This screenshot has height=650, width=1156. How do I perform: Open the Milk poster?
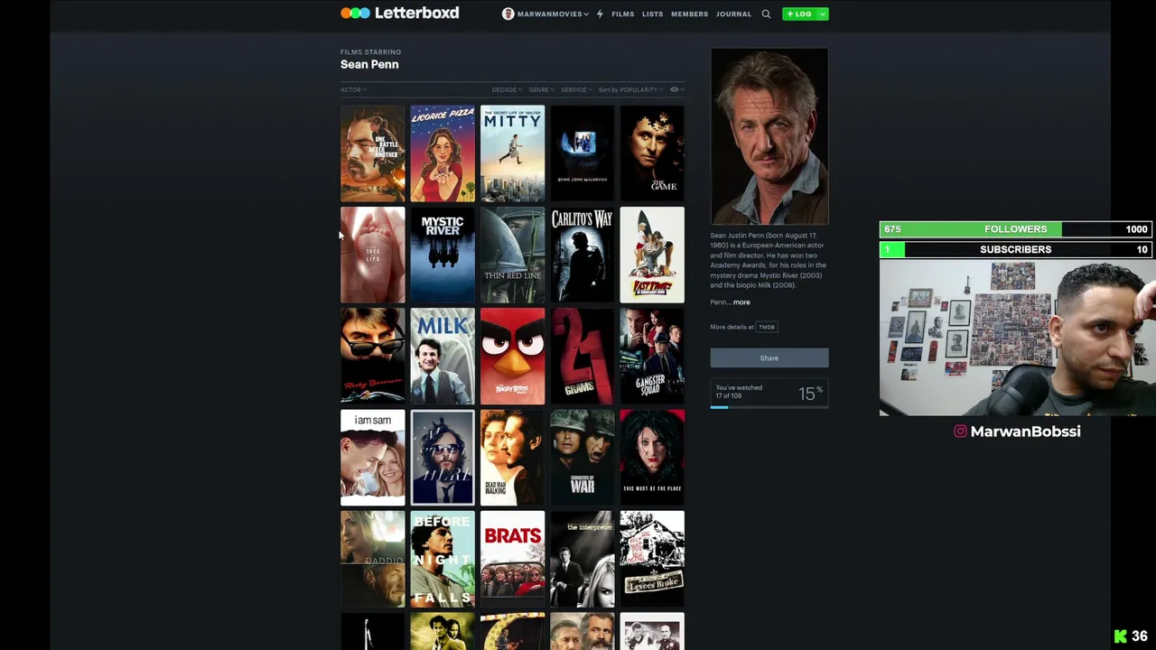[443, 356]
